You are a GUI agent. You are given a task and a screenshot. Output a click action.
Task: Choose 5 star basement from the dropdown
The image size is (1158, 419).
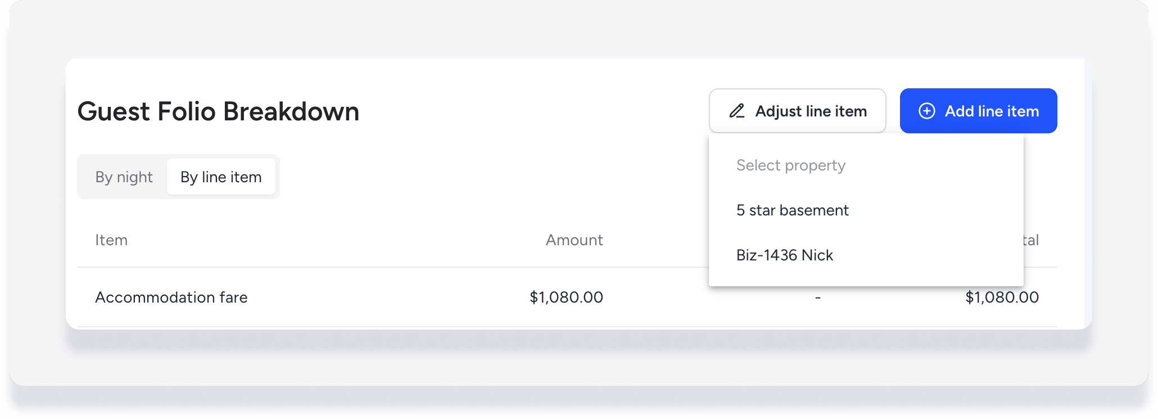tap(792, 210)
